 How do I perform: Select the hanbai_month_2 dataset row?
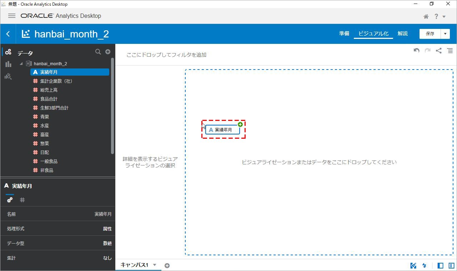[x=50, y=63]
